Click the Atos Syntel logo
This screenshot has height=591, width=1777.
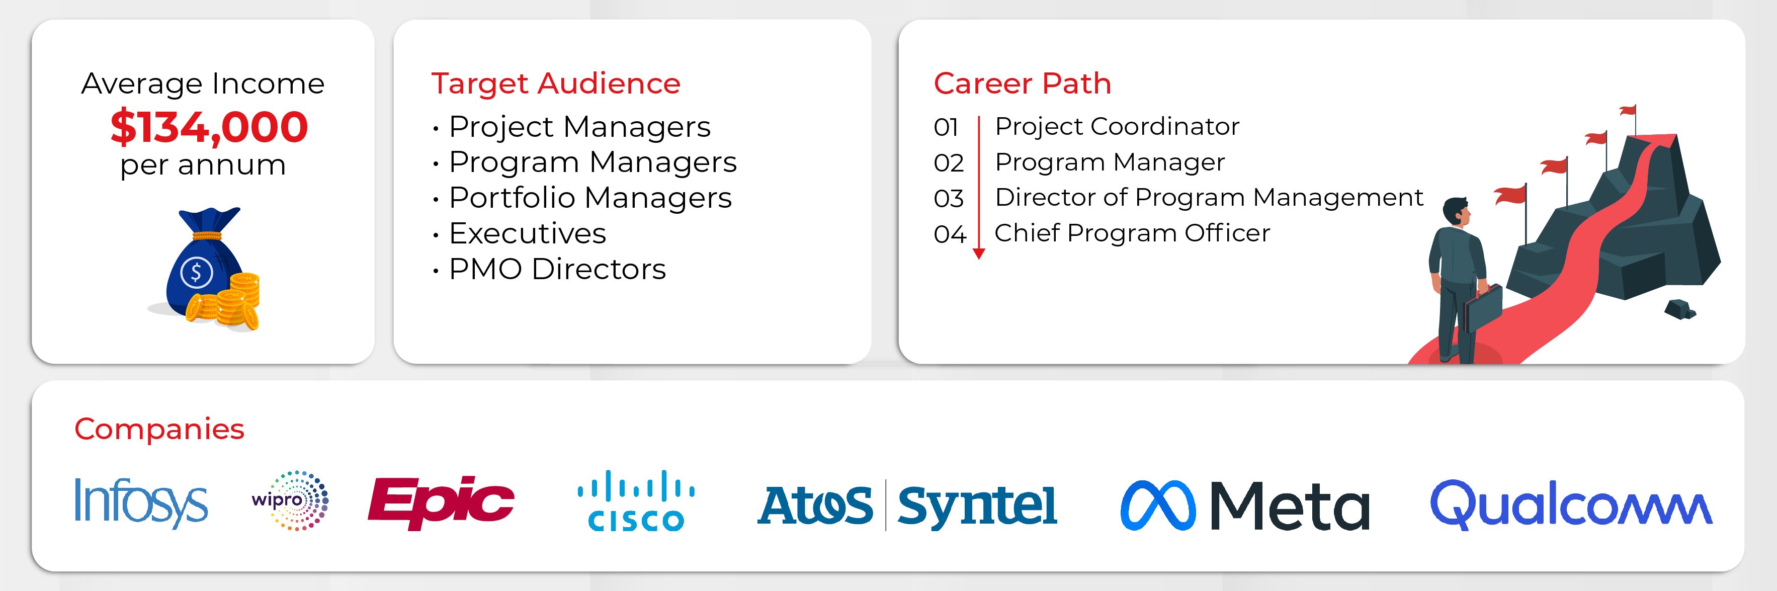[907, 505]
